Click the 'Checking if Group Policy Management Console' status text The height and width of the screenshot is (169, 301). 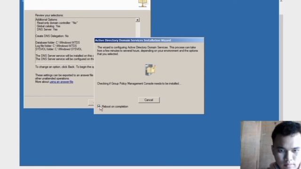pyautogui.click(x=139, y=84)
